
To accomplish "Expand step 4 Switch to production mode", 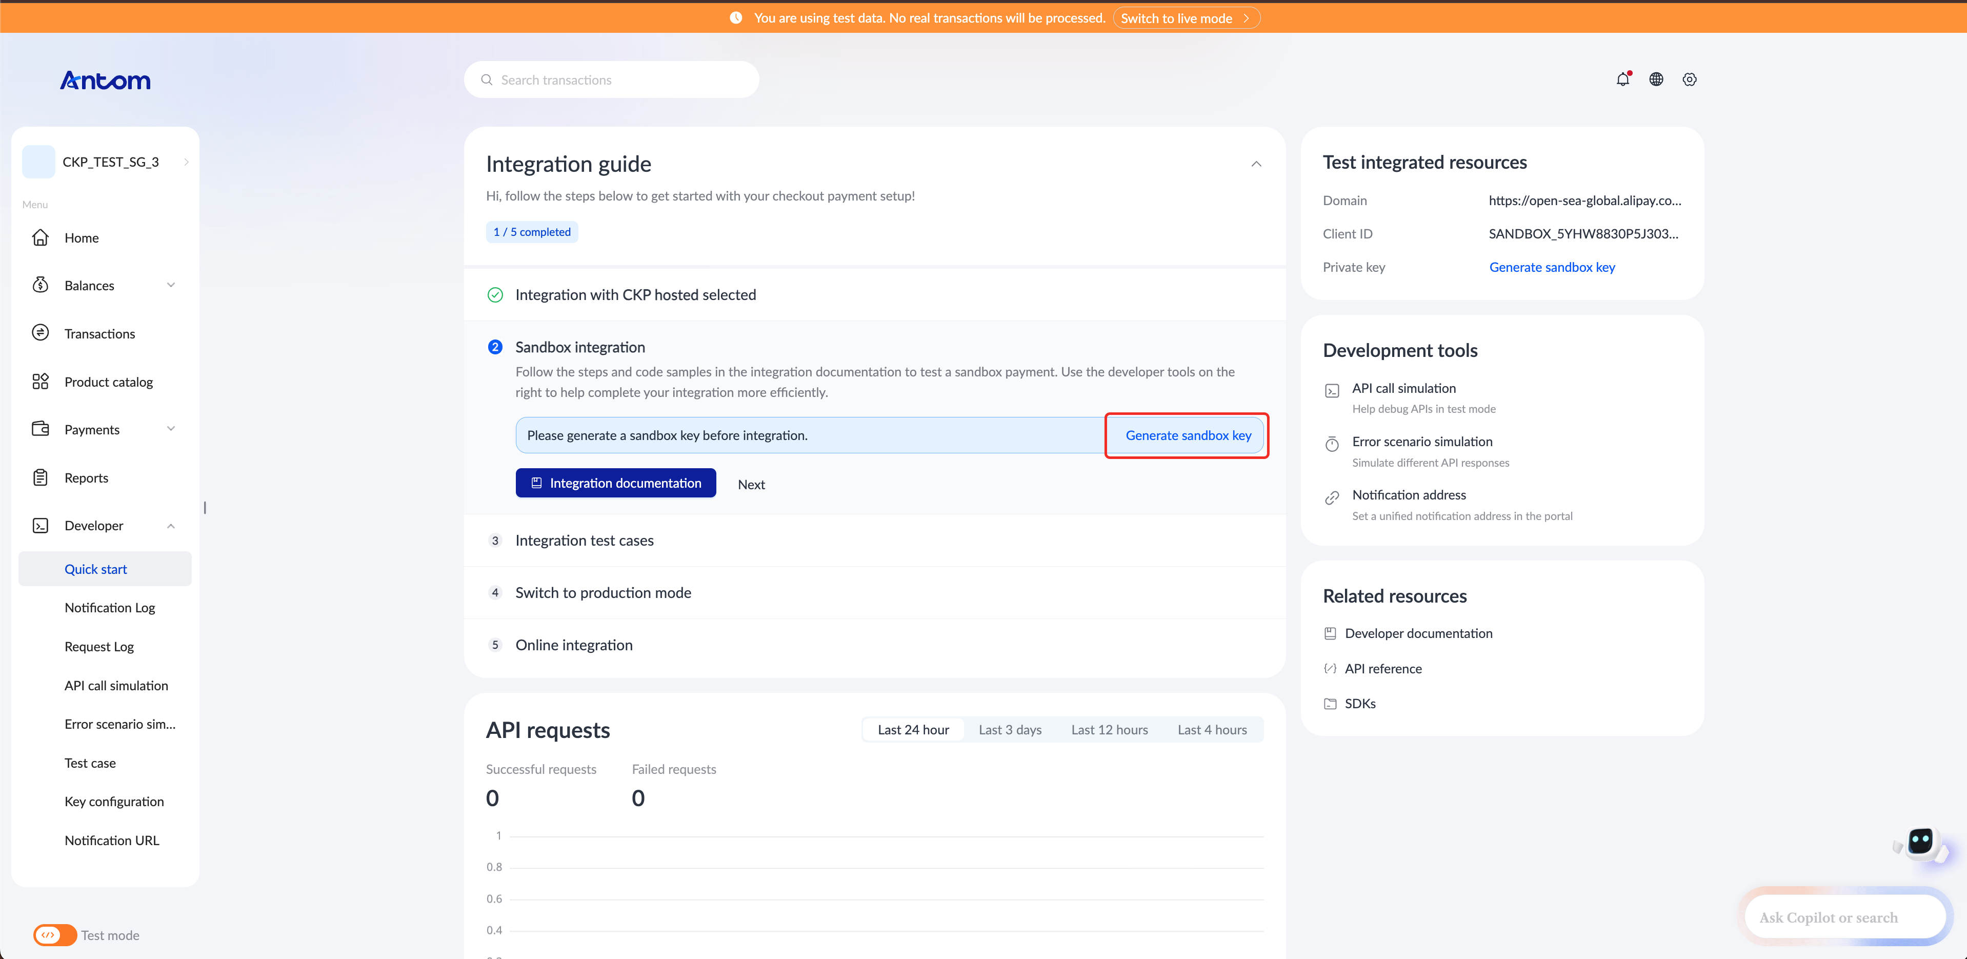I will click(875, 592).
